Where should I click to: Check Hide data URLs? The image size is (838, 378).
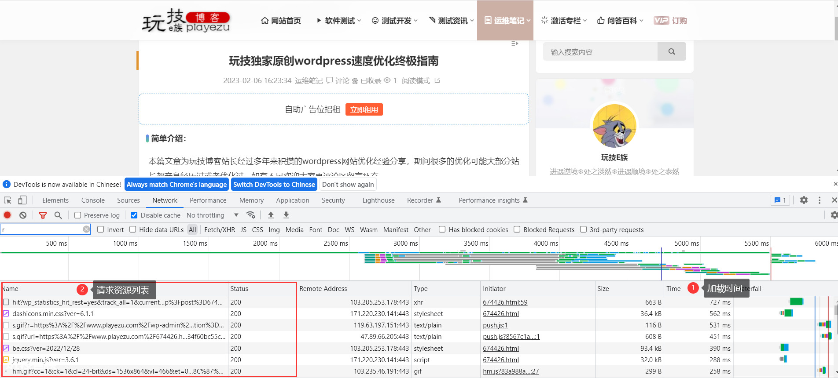pos(132,229)
